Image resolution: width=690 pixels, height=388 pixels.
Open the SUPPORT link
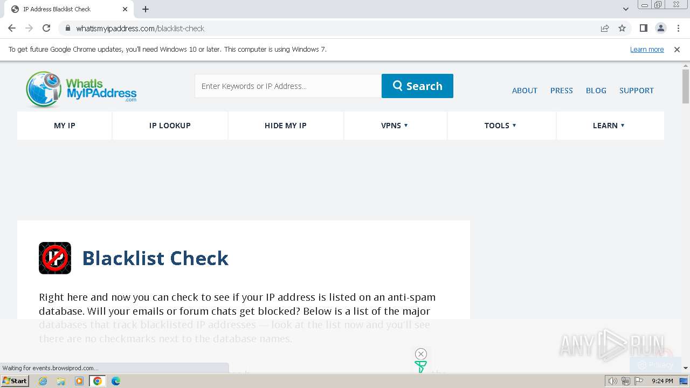[636, 91]
